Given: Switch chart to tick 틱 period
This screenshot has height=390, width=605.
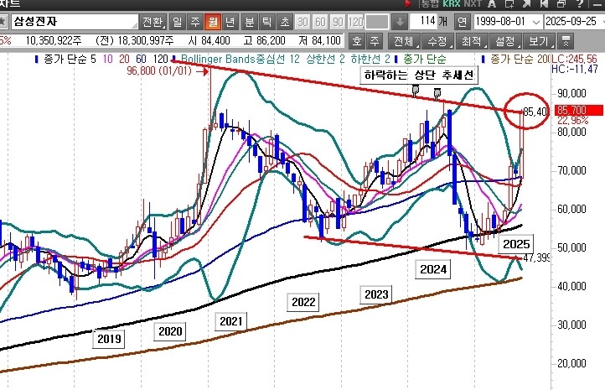Looking at the screenshot, I should 267,22.
